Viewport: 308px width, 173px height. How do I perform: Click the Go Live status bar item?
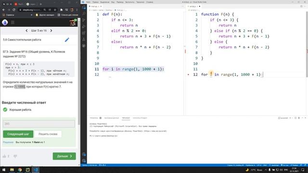click(x=284, y=165)
